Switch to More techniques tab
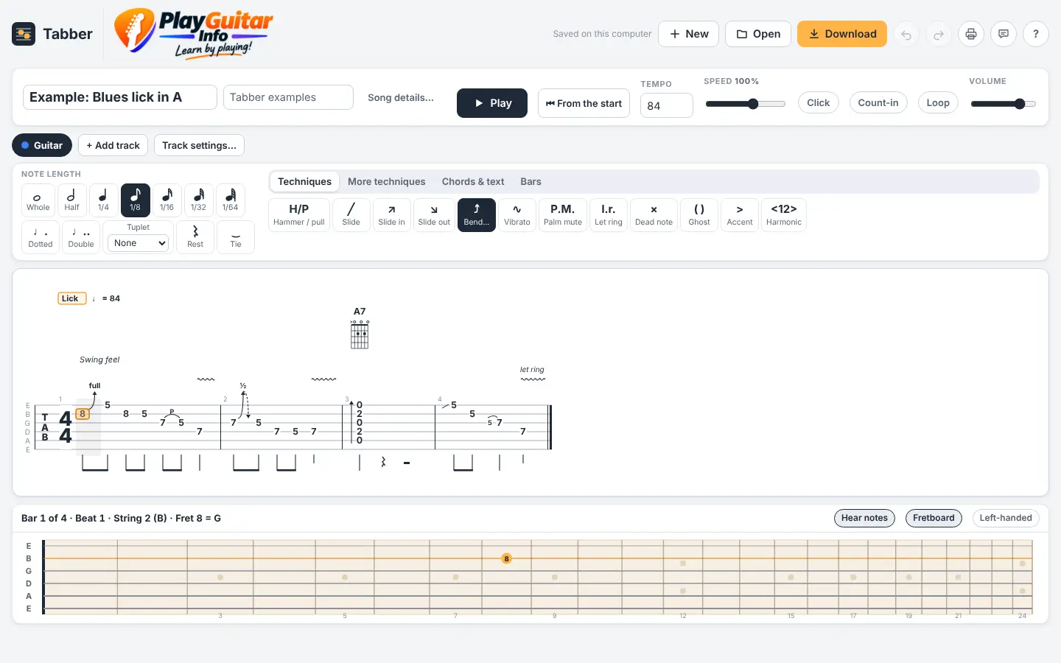The image size is (1061, 663). [x=387, y=181]
